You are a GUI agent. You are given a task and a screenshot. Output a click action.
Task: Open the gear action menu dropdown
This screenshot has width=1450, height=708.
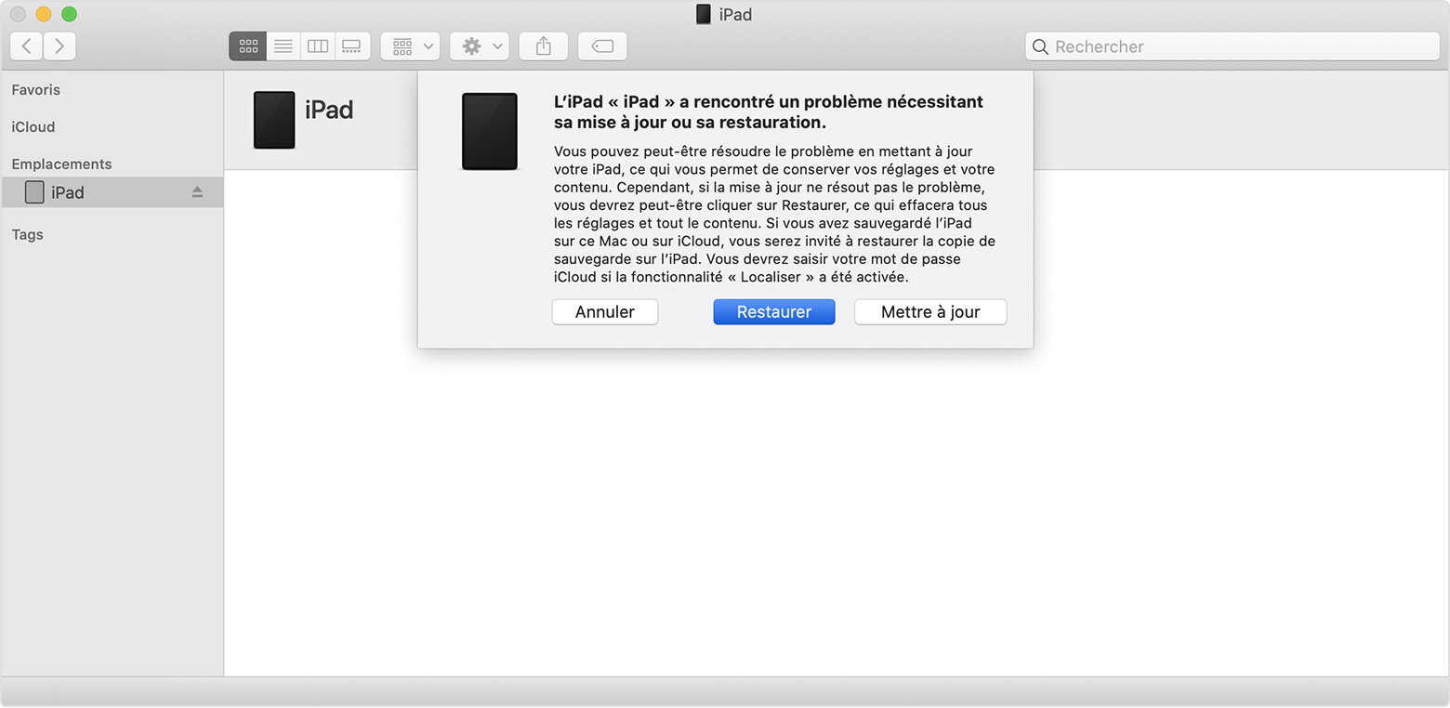pos(480,46)
